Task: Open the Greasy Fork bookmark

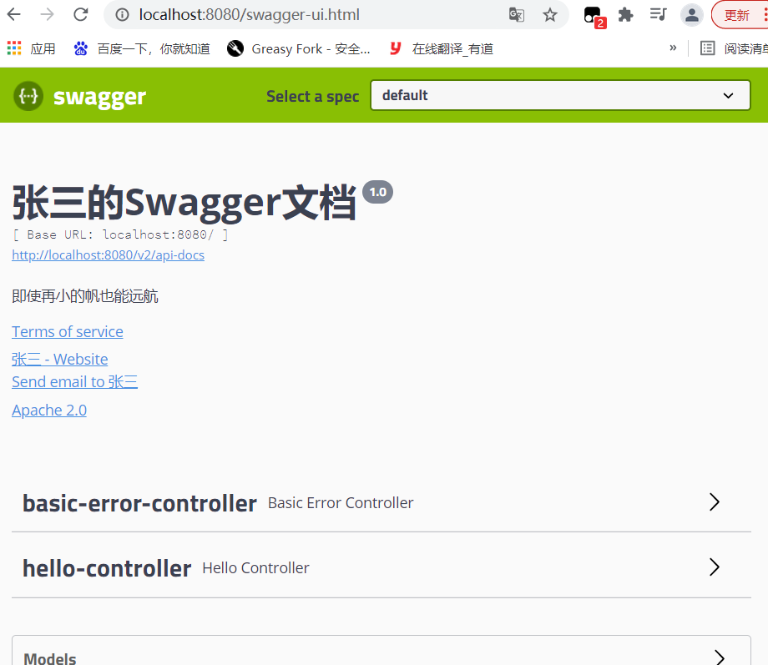Action: click(x=299, y=48)
